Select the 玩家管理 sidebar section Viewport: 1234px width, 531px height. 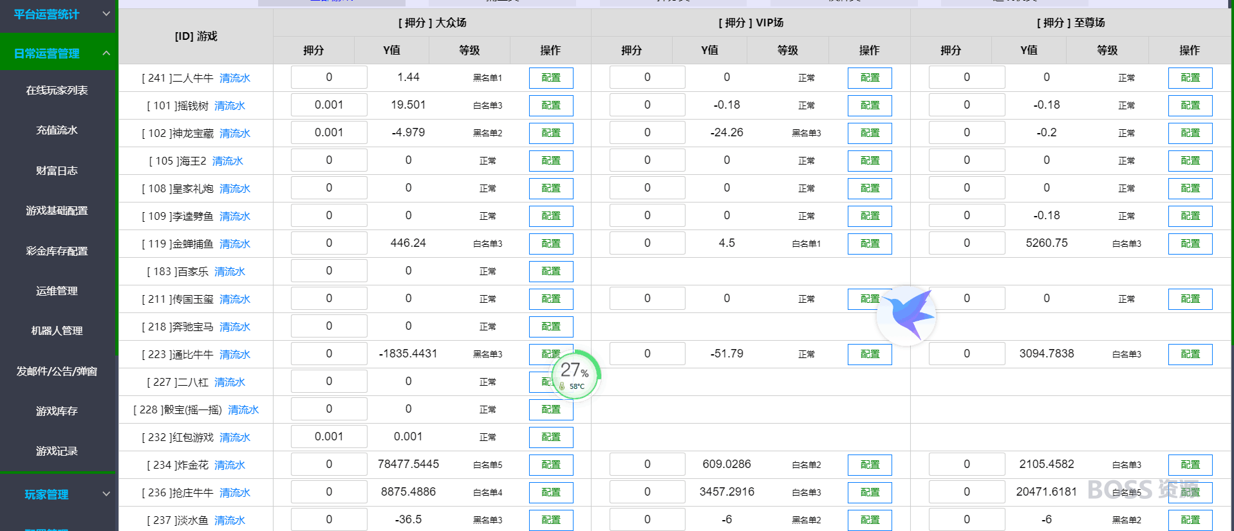tap(46, 494)
